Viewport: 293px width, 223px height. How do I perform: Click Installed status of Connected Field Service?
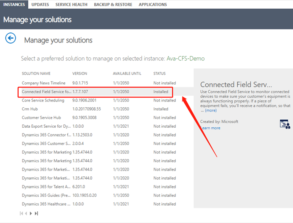click(x=161, y=92)
